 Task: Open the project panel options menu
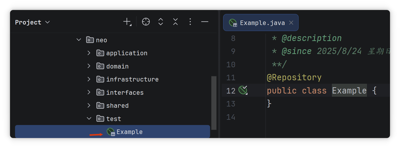coord(190,22)
